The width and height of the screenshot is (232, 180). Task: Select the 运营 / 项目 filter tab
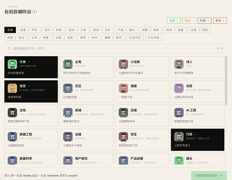[x=199, y=30]
